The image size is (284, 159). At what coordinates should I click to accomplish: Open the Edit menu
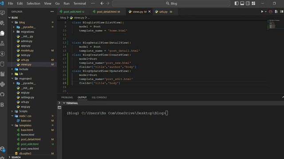(x=20, y=4)
